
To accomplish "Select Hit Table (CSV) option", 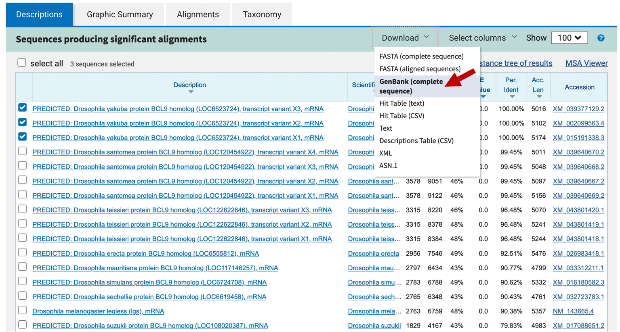I will (x=401, y=116).
